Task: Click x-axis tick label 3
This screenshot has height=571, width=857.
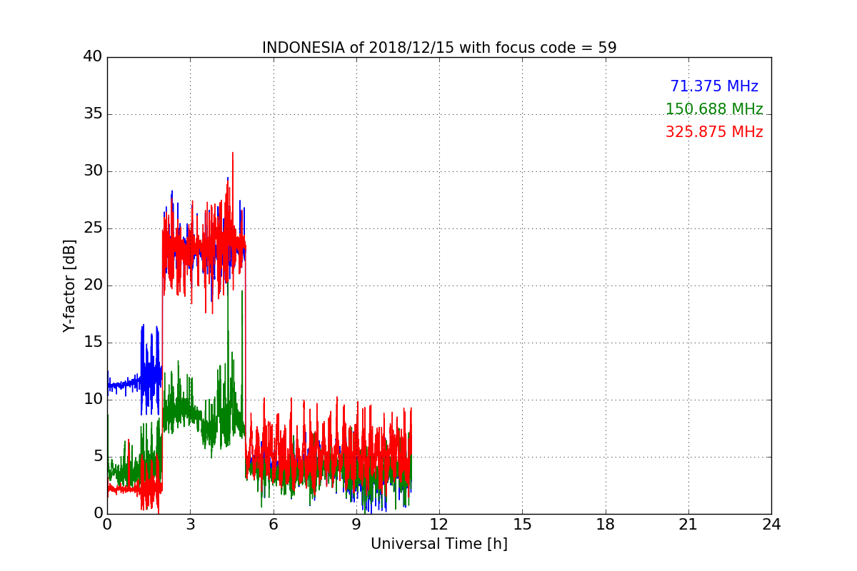Action: point(190,525)
